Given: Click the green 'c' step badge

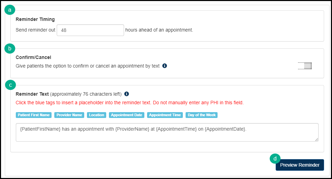Looking at the screenshot, I should [11, 85].
